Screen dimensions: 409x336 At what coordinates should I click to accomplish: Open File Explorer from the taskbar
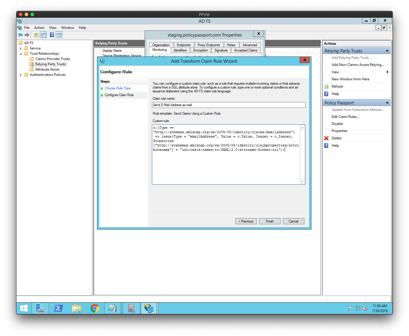(77, 308)
